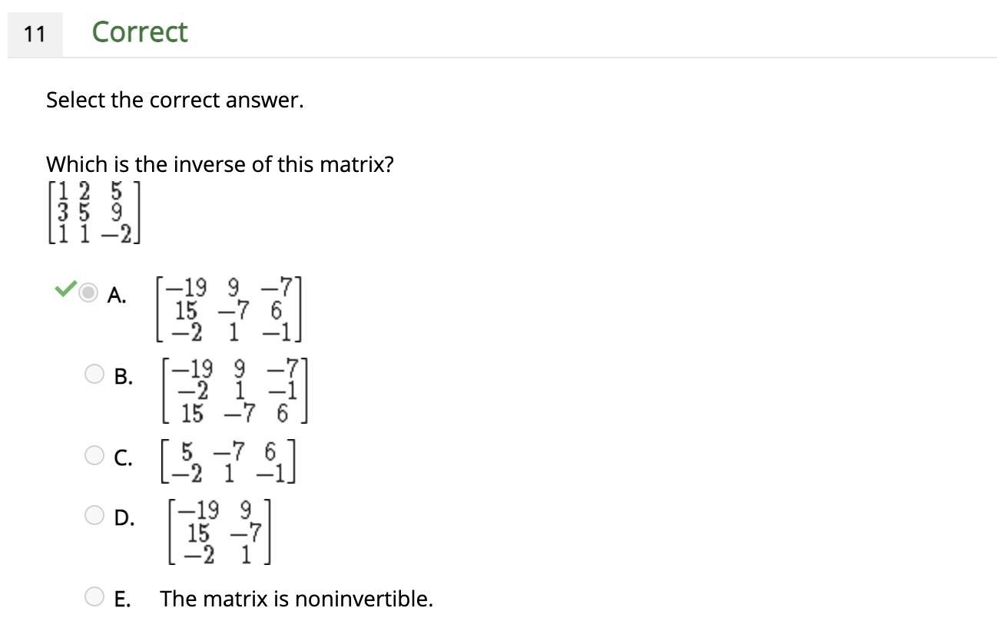Click the 'Select the correct answer.' instruction

click(175, 101)
